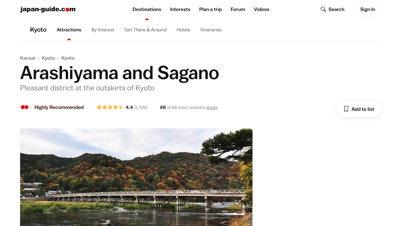Click the red dots recommendation rating icon
Screen dimensions: 402x226
26,107
